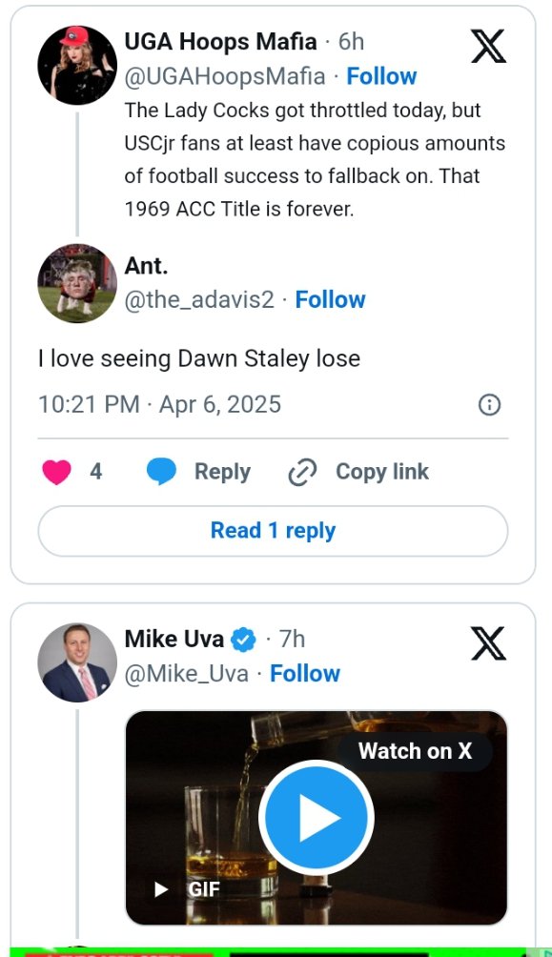Image resolution: width=552 pixels, height=957 pixels.
Task: Open UGA Hoops Mafia profile picture
Action: [x=77, y=65]
